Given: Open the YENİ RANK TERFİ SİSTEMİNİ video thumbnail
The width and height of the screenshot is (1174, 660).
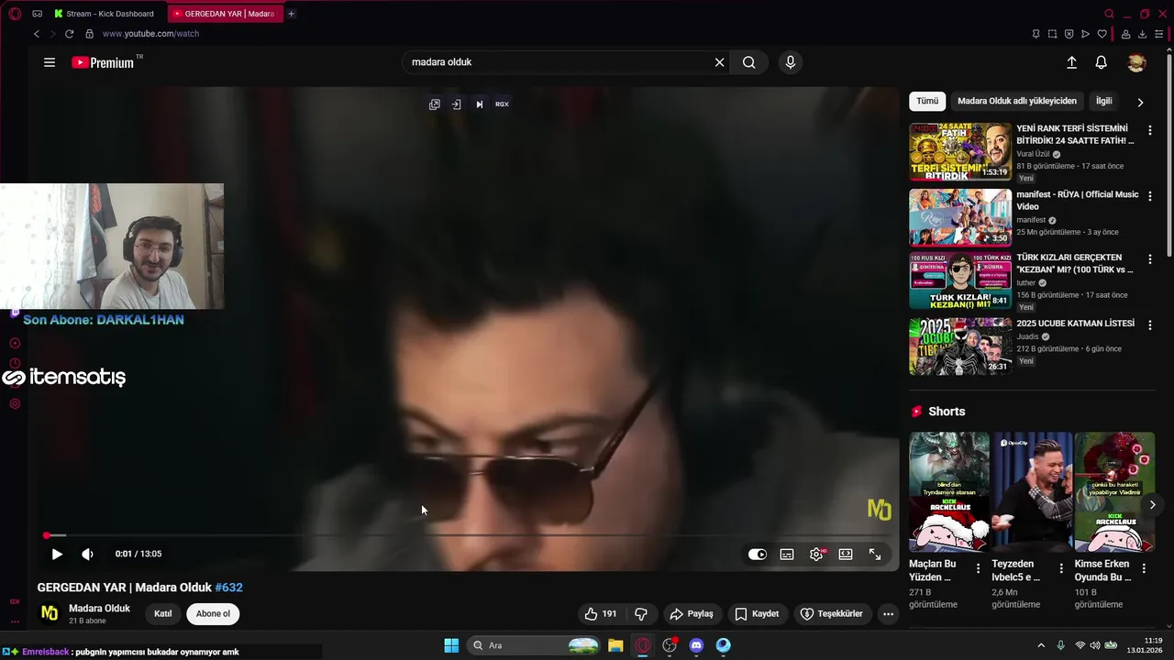Looking at the screenshot, I should (x=960, y=152).
